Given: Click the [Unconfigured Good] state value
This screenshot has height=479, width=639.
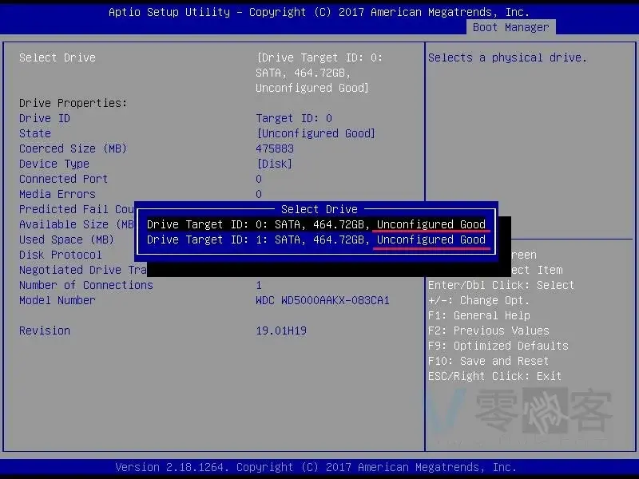Looking at the screenshot, I should (x=316, y=133).
